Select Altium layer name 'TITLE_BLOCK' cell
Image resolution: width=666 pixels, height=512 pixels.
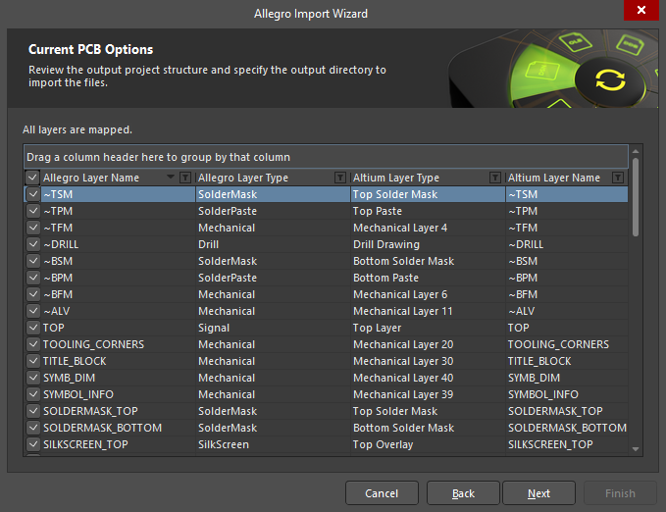[x=567, y=361]
